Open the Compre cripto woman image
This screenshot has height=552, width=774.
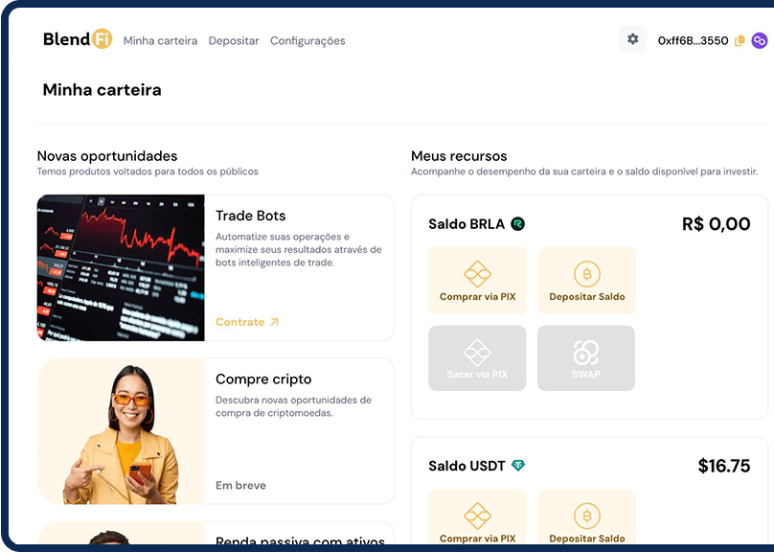pos(121,431)
